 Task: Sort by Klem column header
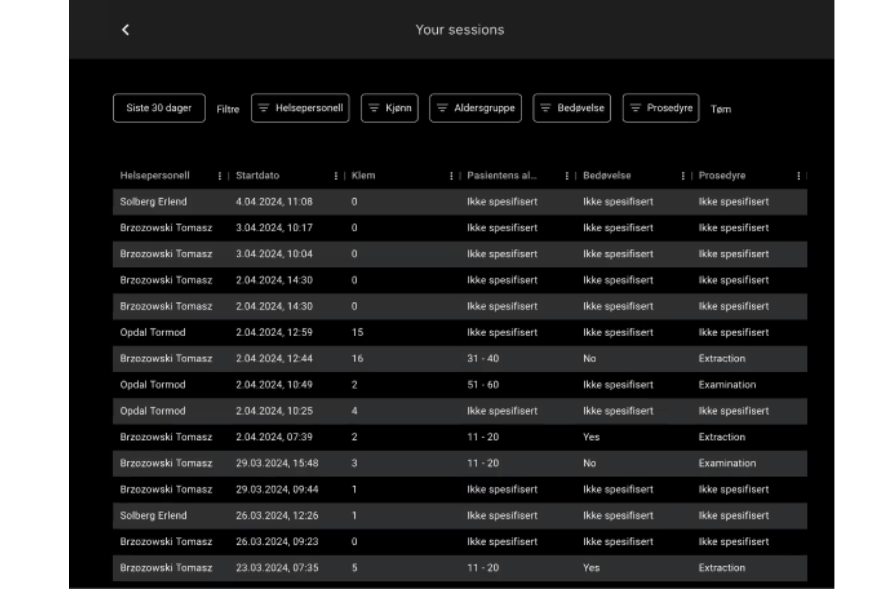[363, 176]
